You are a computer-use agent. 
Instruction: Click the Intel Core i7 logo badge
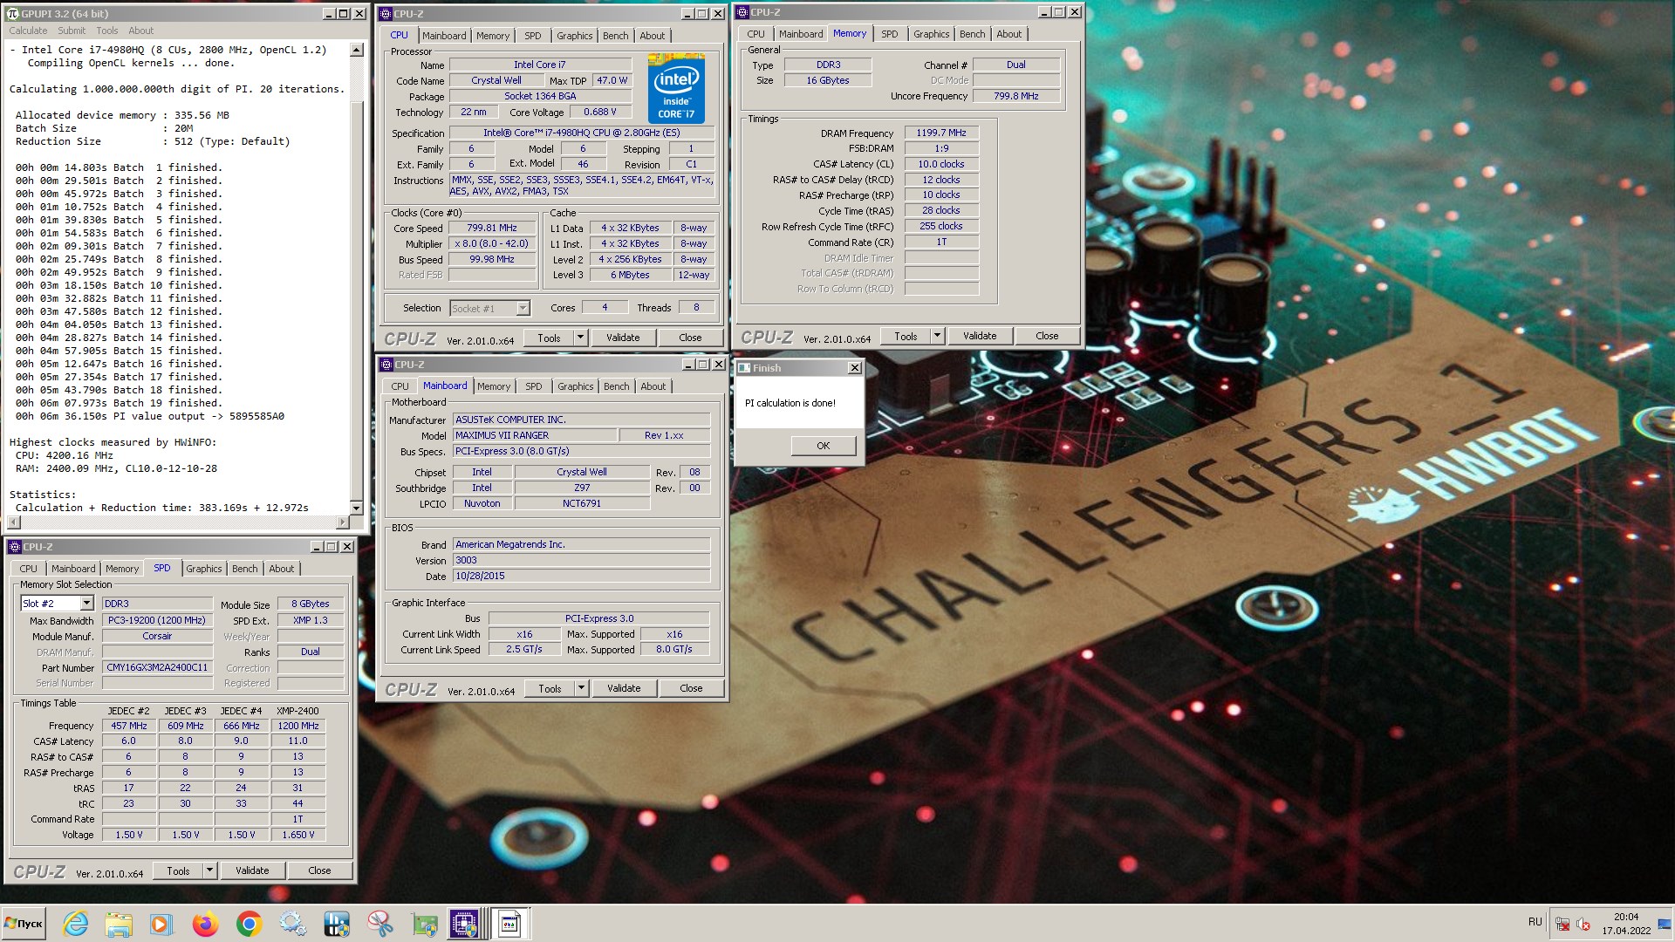pos(676,88)
